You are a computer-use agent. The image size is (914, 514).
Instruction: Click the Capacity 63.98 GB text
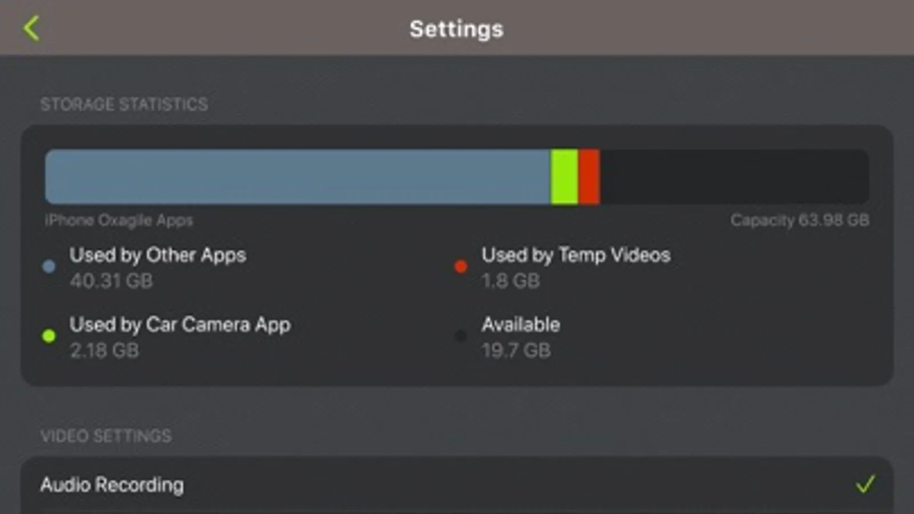799,220
